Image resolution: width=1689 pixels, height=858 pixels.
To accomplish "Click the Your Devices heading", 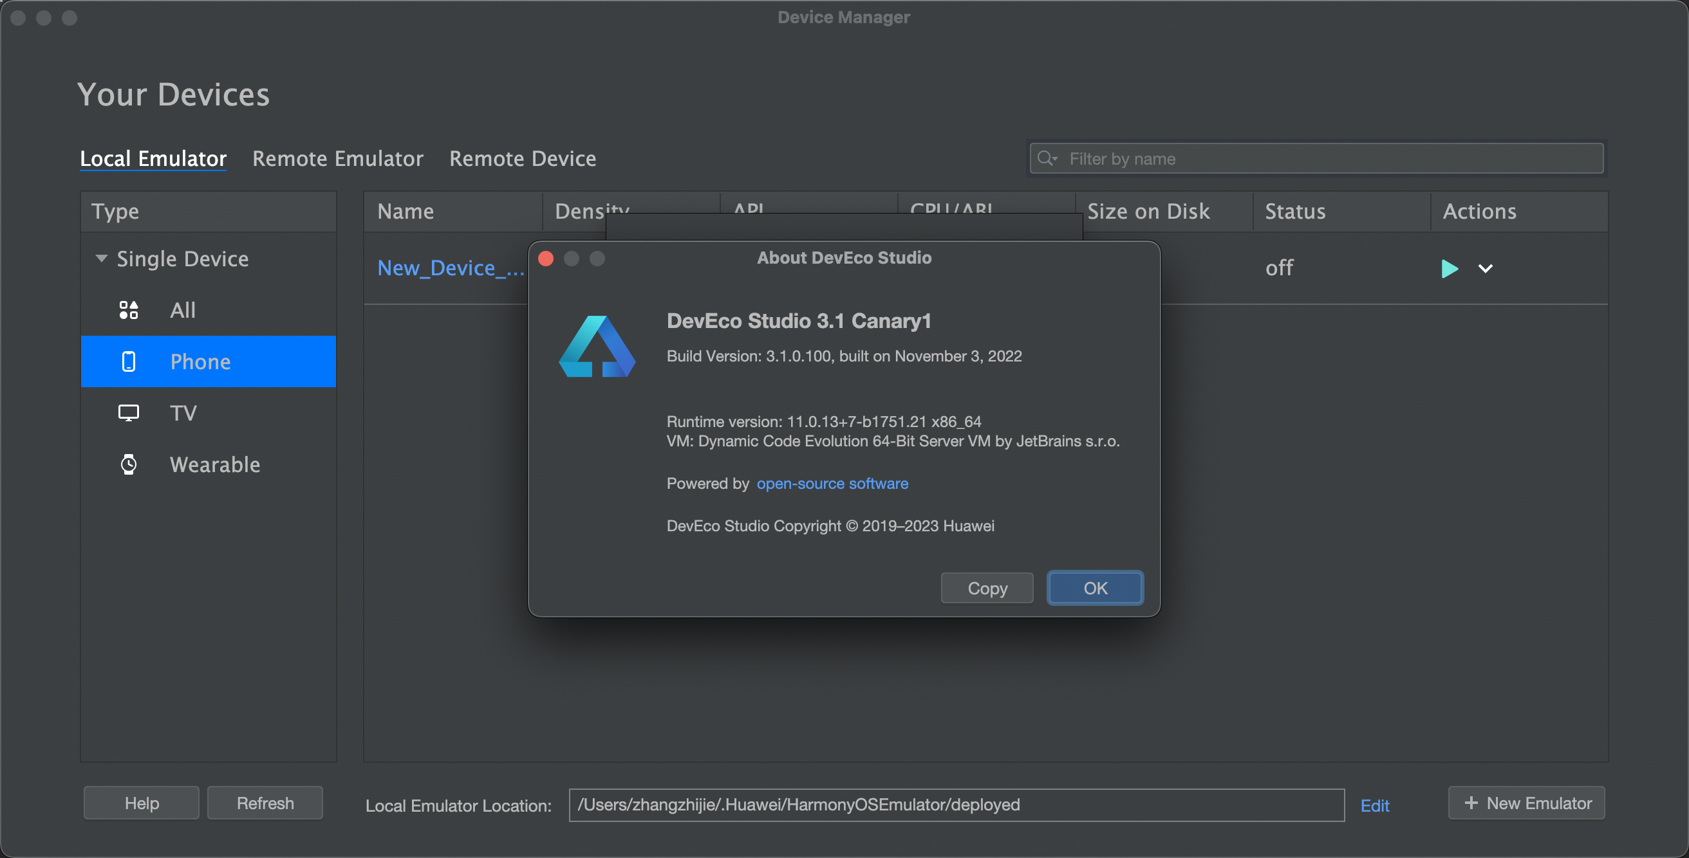I will tap(173, 95).
